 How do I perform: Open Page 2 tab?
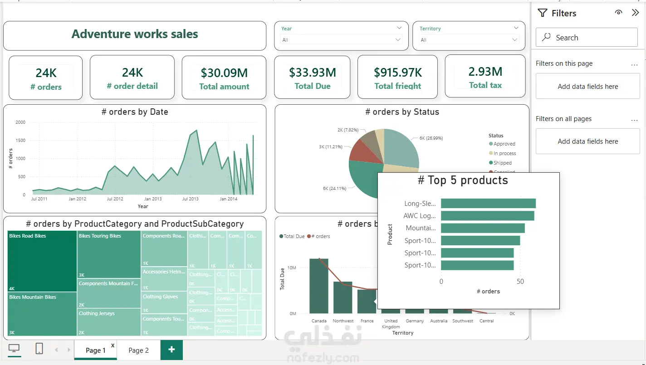138,350
